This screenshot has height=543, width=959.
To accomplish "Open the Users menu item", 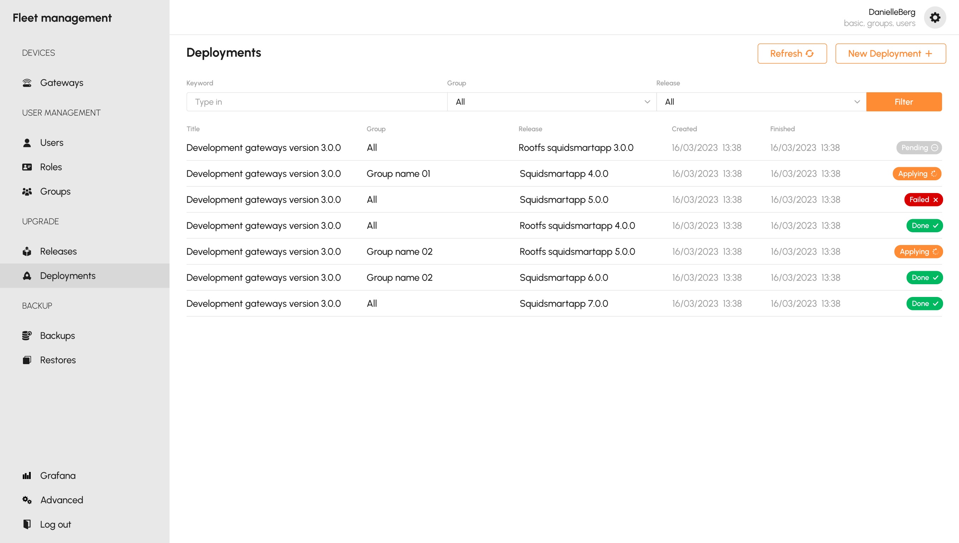I will click(52, 143).
